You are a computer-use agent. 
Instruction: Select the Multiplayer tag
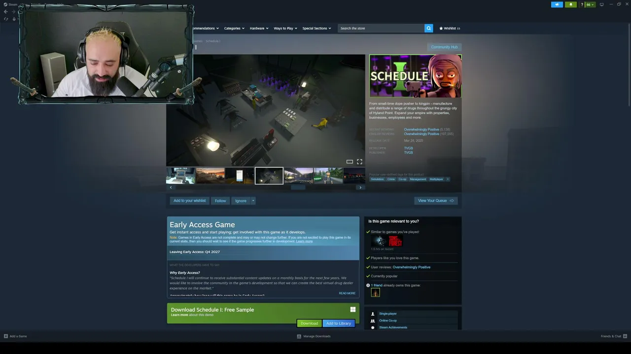click(436, 179)
